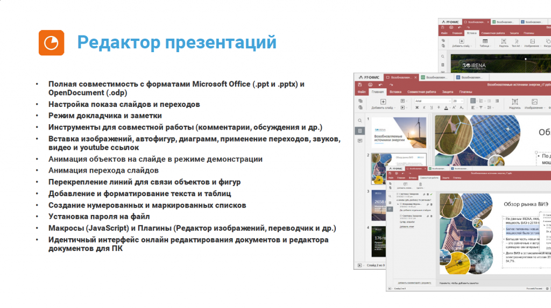Open the Плагины tab in the Главная window

(x=465, y=92)
